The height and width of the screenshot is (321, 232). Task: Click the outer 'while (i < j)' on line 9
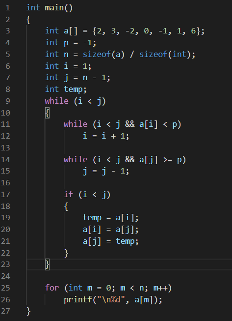pos(76,101)
